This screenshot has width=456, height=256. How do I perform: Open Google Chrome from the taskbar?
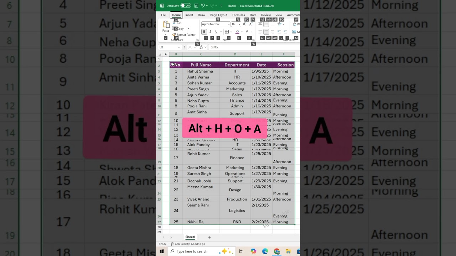(x=277, y=251)
